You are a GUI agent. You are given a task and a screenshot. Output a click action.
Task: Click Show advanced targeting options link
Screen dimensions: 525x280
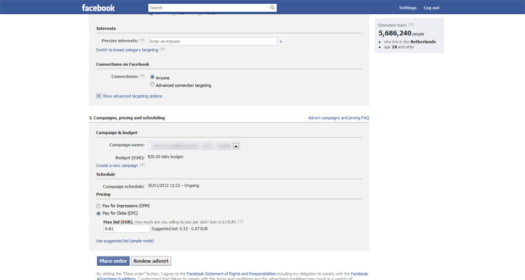click(x=132, y=96)
